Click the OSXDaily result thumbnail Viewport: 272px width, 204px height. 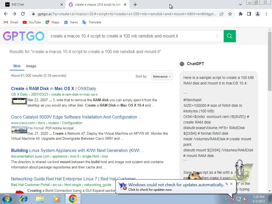pos(19,101)
